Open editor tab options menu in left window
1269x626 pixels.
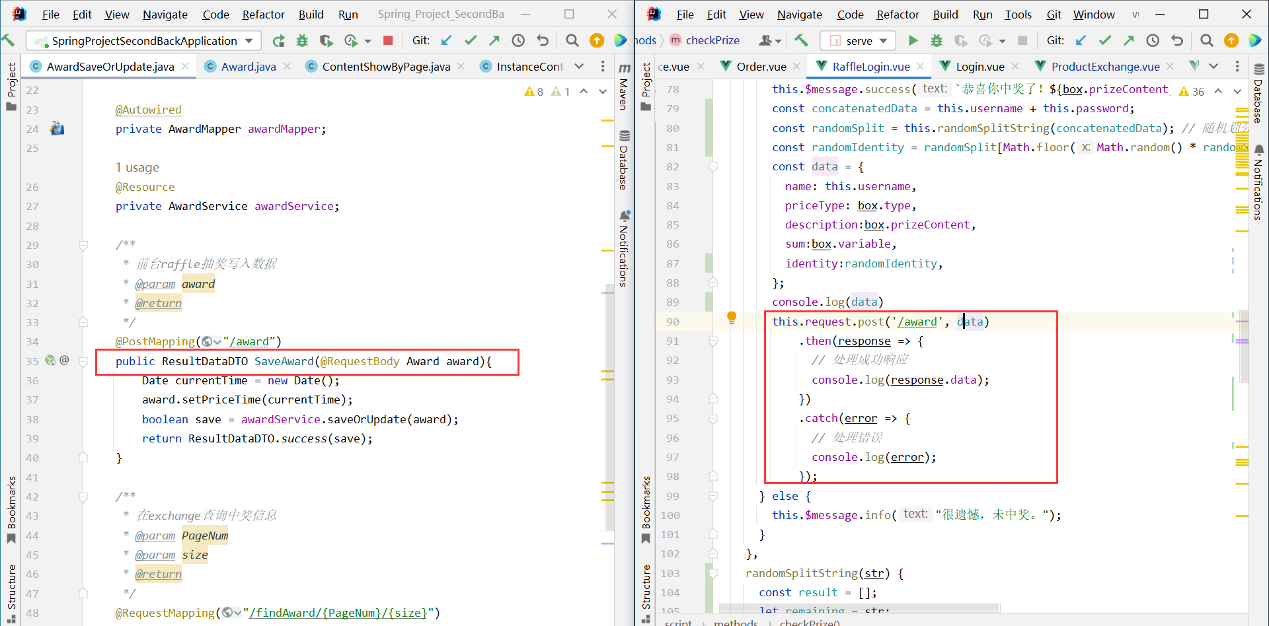click(x=602, y=67)
